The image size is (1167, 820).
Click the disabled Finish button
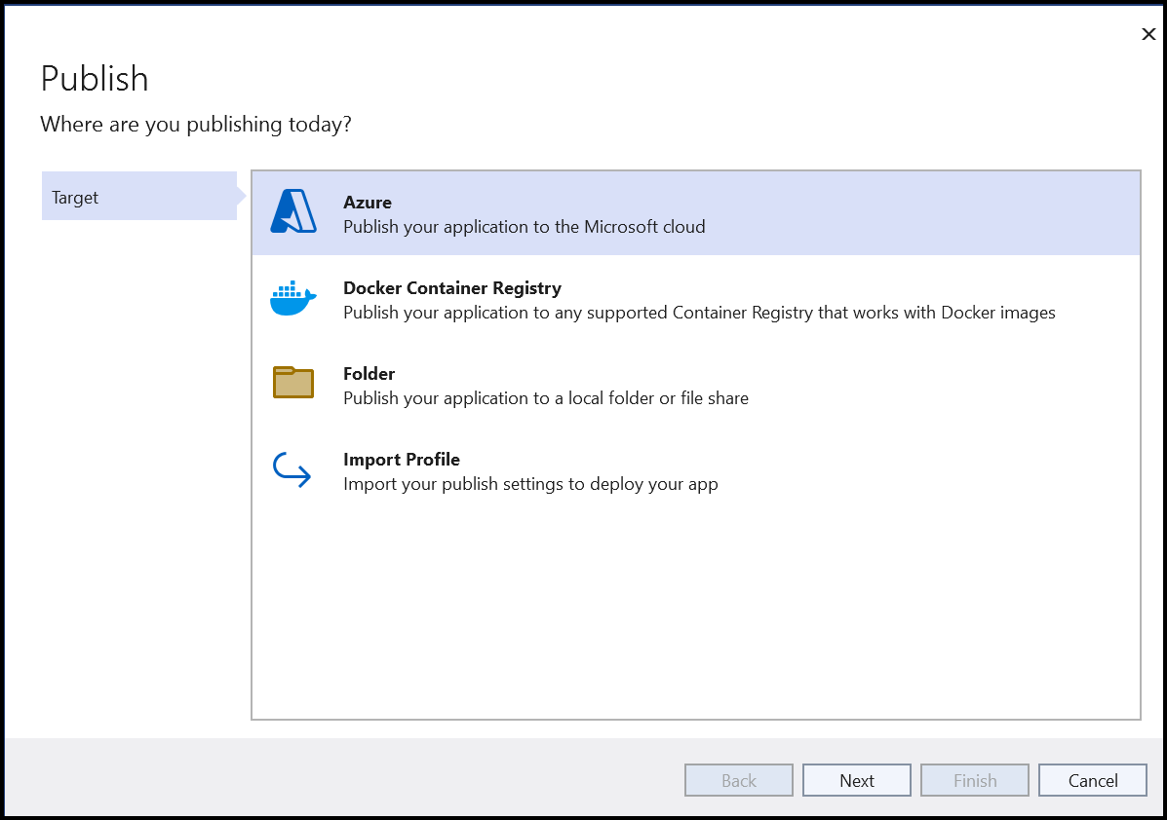pyautogui.click(x=974, y=780)
